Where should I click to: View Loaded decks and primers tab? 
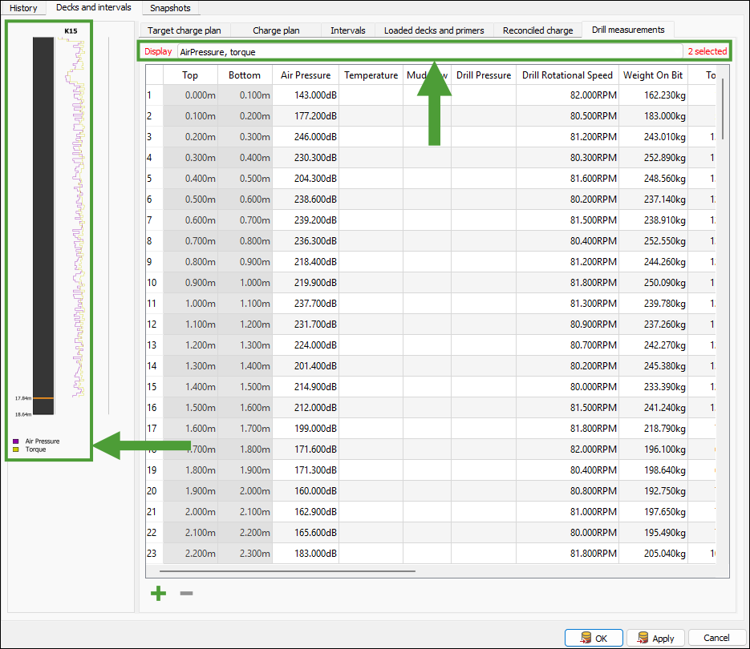click(x=434, y=30)
